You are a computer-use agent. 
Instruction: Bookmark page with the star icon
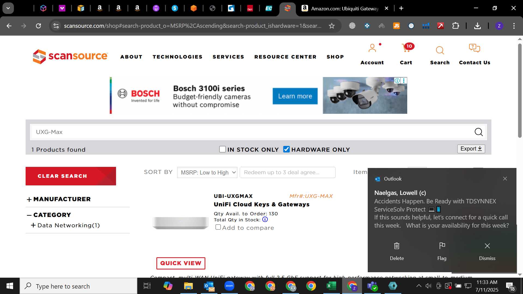[332, 26]
